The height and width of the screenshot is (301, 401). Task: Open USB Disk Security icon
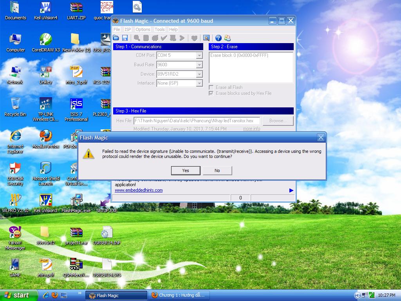[15, 174]
